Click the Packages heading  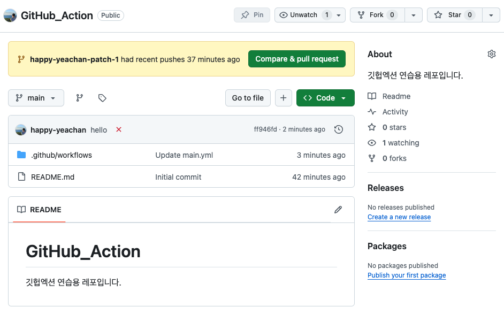coord(387,246)
